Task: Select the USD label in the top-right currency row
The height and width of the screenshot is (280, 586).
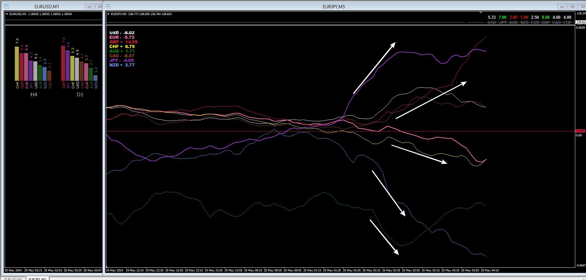Action: click(491, 22)
